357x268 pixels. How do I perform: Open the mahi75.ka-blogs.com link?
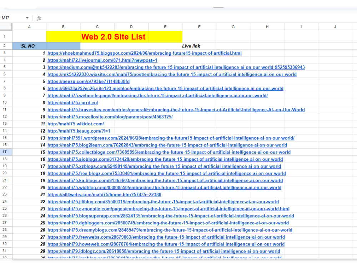tap(165, 180)
